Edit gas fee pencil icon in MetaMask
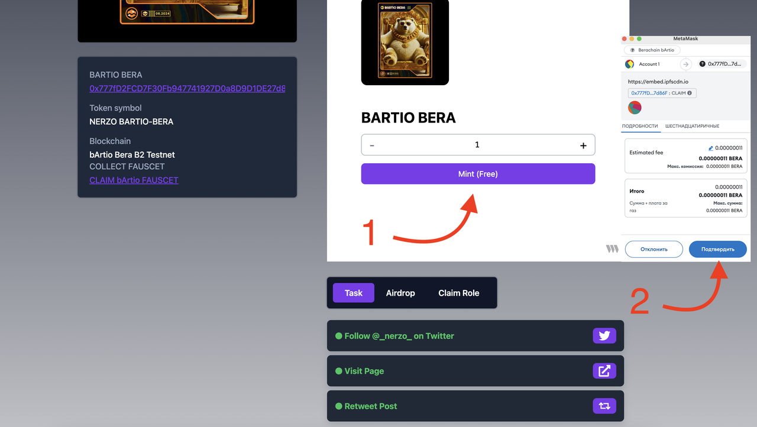 click(711, 148)
